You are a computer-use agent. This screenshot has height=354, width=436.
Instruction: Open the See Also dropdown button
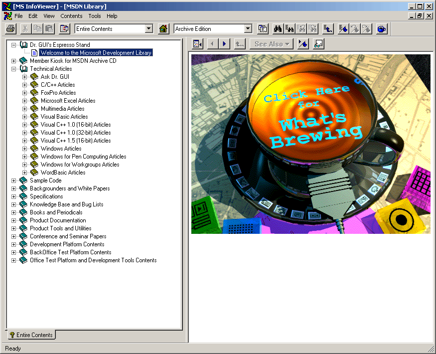272,44
